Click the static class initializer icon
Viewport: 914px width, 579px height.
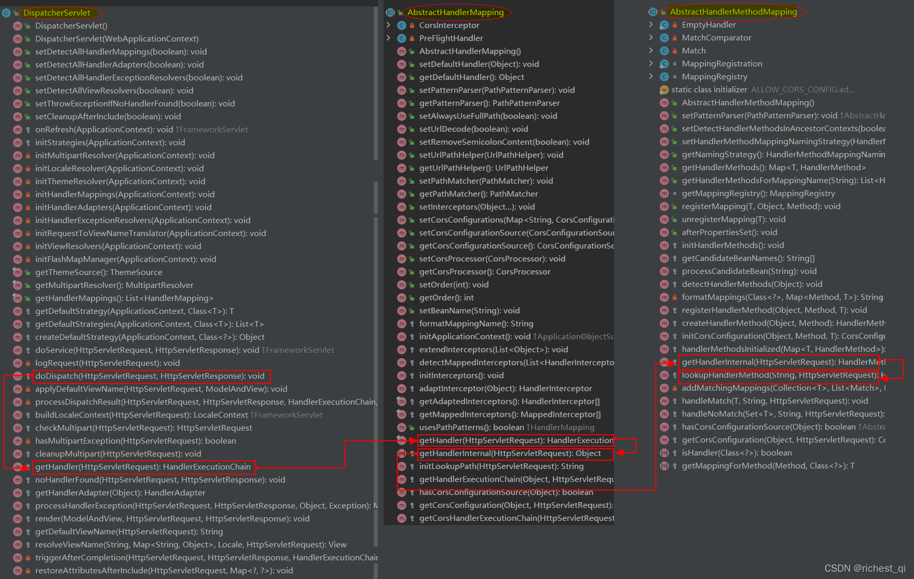tap(664, 90)
